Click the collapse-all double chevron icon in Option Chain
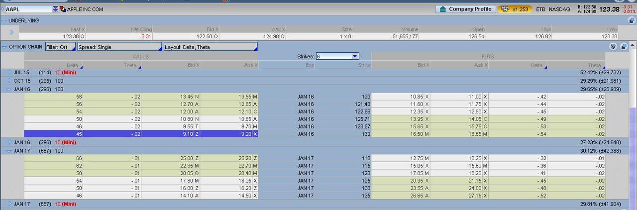Viewport: 637px width, 210px height. click(x=613, y=47)
